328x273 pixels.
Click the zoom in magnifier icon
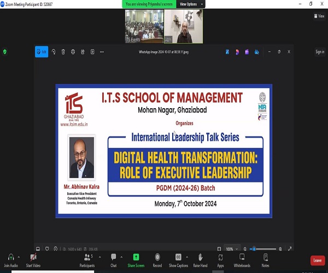tap(280, 249)
